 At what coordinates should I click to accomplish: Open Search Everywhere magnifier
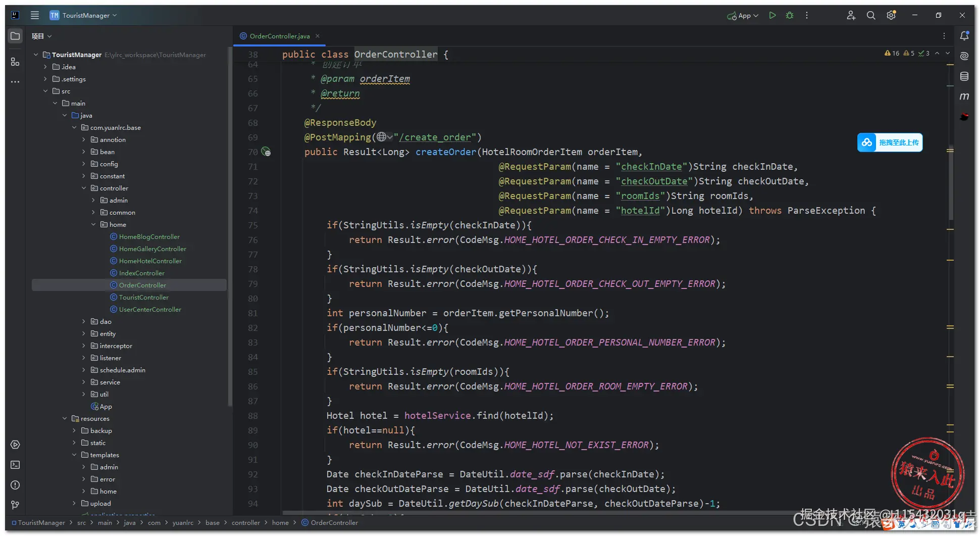(871, 15)
